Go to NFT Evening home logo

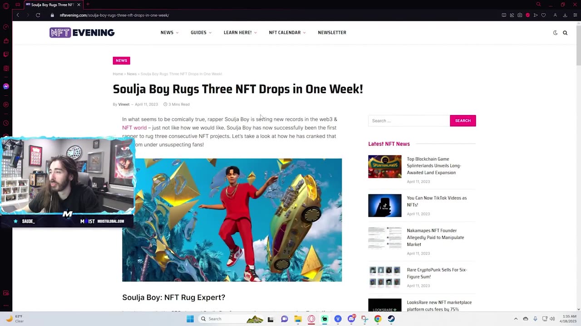[x=82, y=32]
